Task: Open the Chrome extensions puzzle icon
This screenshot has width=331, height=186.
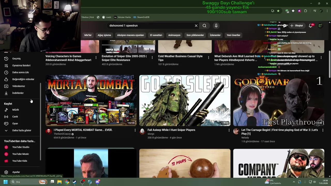Action: [306, 11]
